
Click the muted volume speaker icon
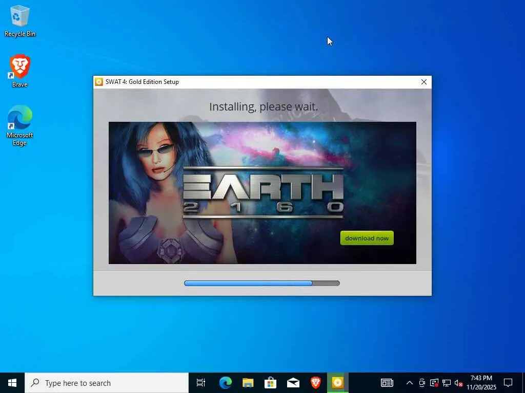pos(458,383)
